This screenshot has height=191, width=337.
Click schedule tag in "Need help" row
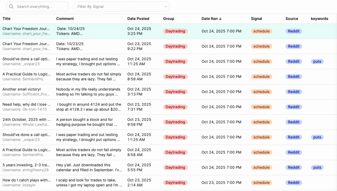(262, 107)
